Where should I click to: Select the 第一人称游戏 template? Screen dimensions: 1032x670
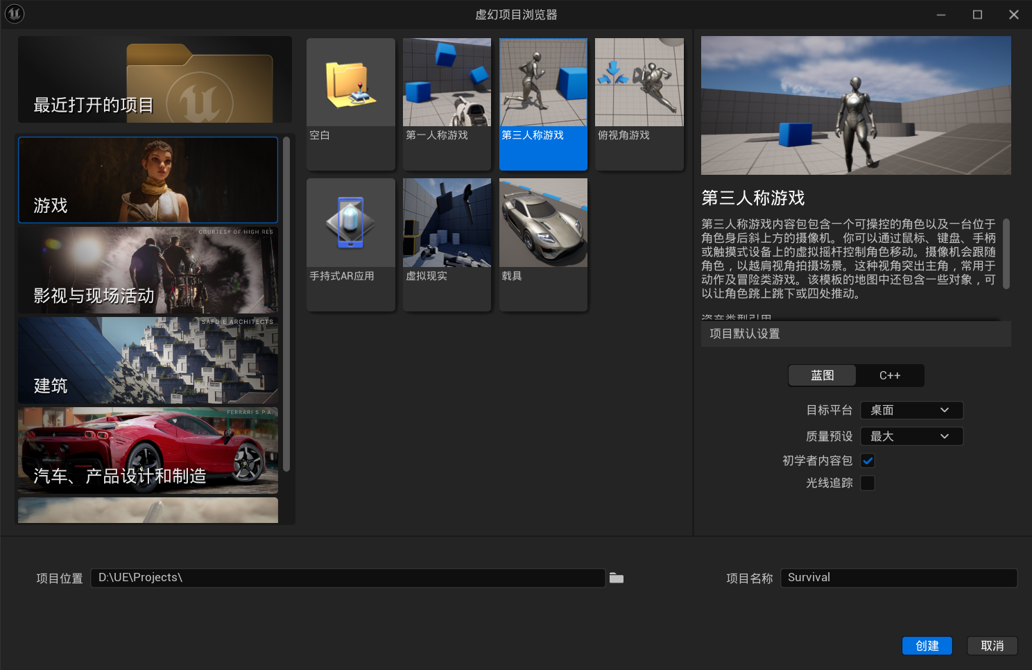tap(447, 104)
